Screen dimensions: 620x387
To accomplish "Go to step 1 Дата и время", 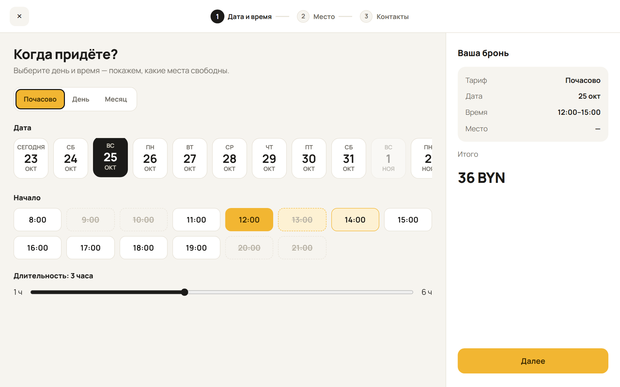I will point(241,16).
